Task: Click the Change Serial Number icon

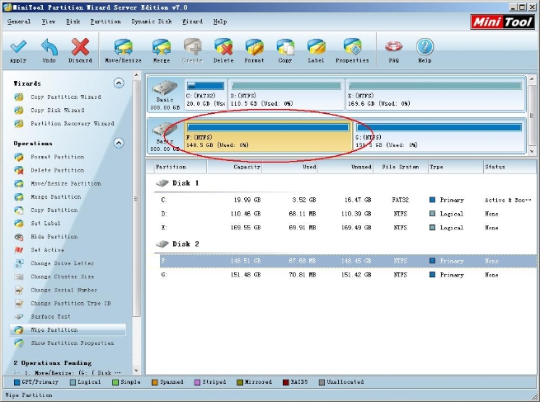Action: click(19, 291)
